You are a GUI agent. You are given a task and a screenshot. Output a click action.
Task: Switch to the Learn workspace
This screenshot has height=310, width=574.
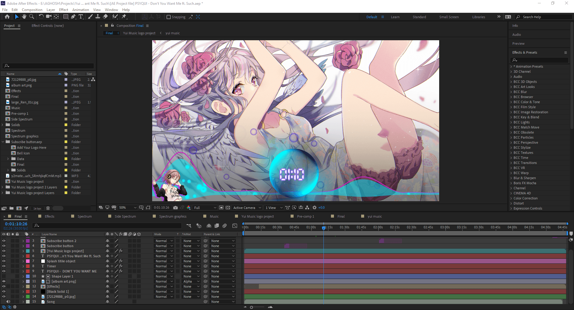tap(395, 17)
